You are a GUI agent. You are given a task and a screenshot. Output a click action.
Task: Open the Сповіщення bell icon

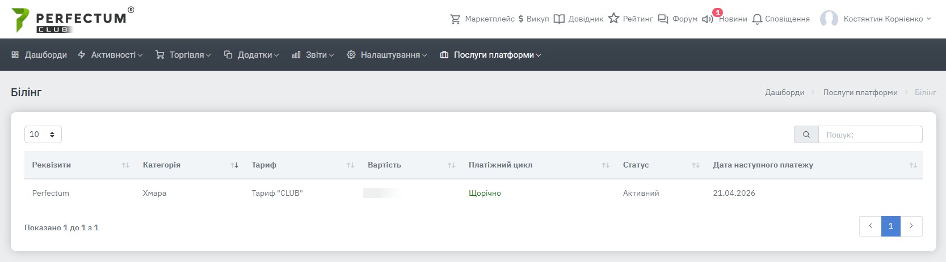pyautogui.click(x=756, y=19)
